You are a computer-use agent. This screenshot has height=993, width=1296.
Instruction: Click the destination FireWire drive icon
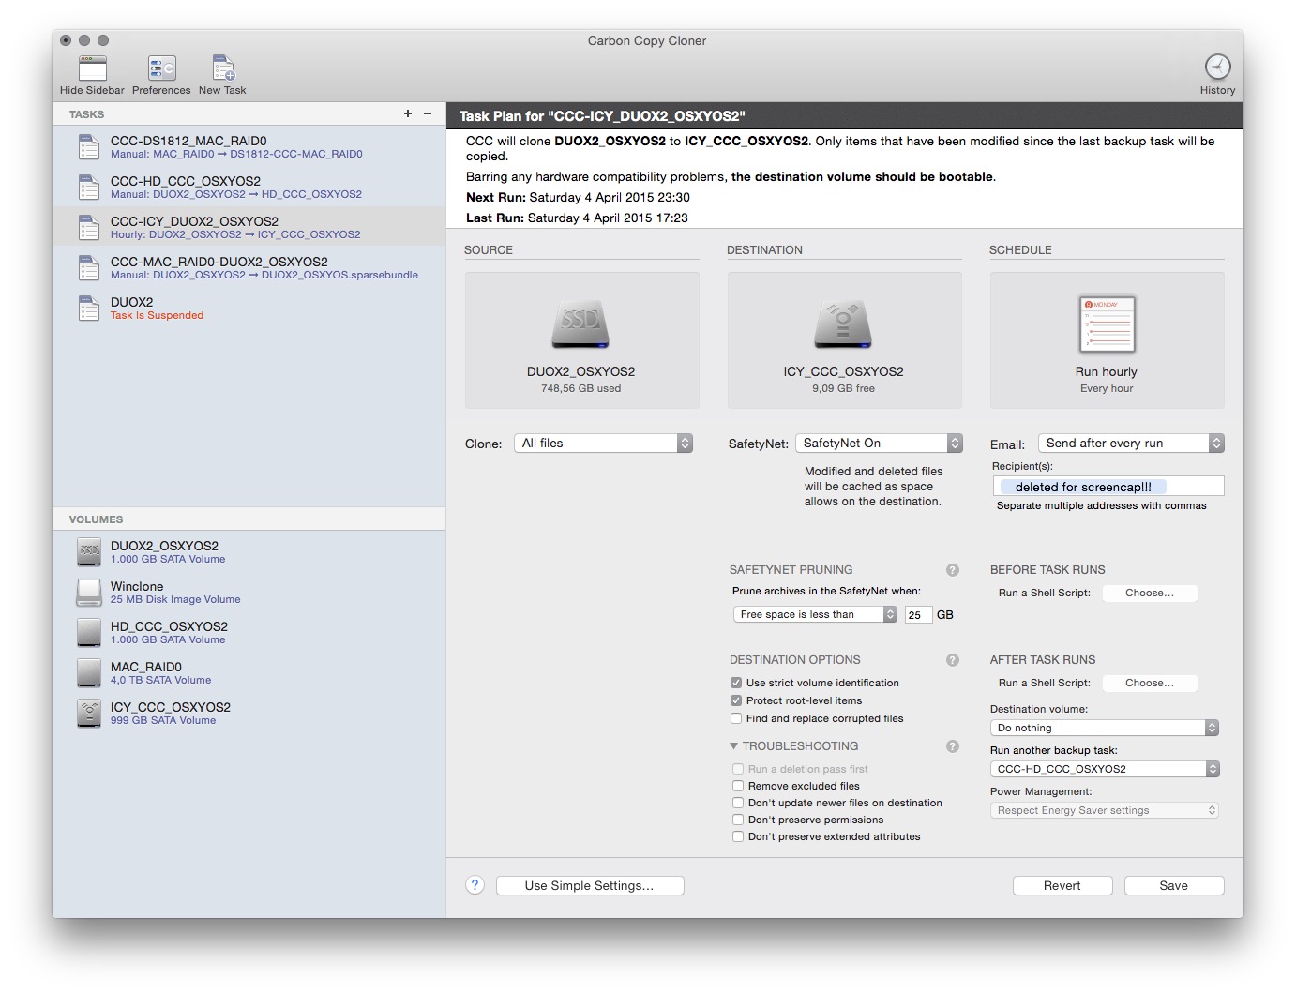click(843, 324)
